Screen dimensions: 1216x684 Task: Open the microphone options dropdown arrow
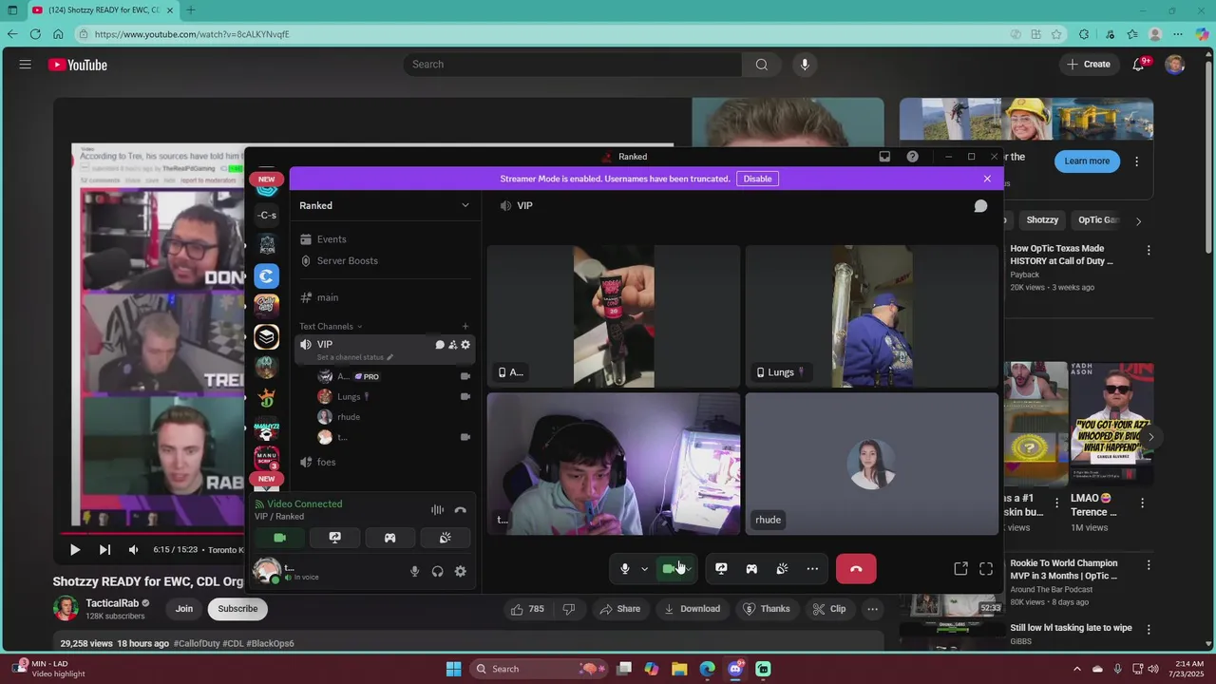[644, 569]
